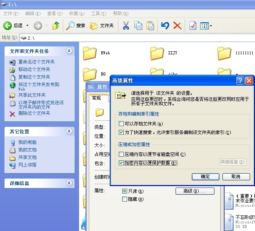Expand the 详细信息 panel
This screenshot has height=231, width=255.
click(x=69, y=183)
